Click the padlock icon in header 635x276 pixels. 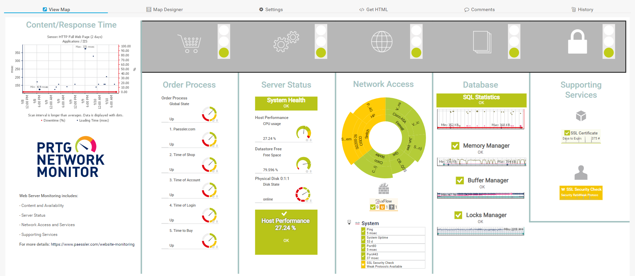577,42
